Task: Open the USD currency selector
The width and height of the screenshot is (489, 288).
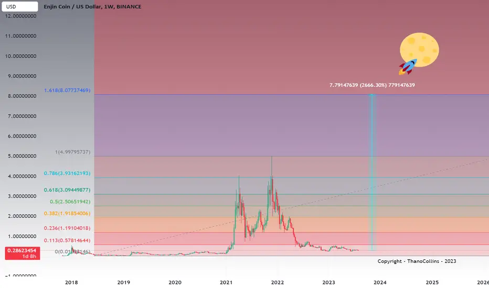Action: [19, 6]
